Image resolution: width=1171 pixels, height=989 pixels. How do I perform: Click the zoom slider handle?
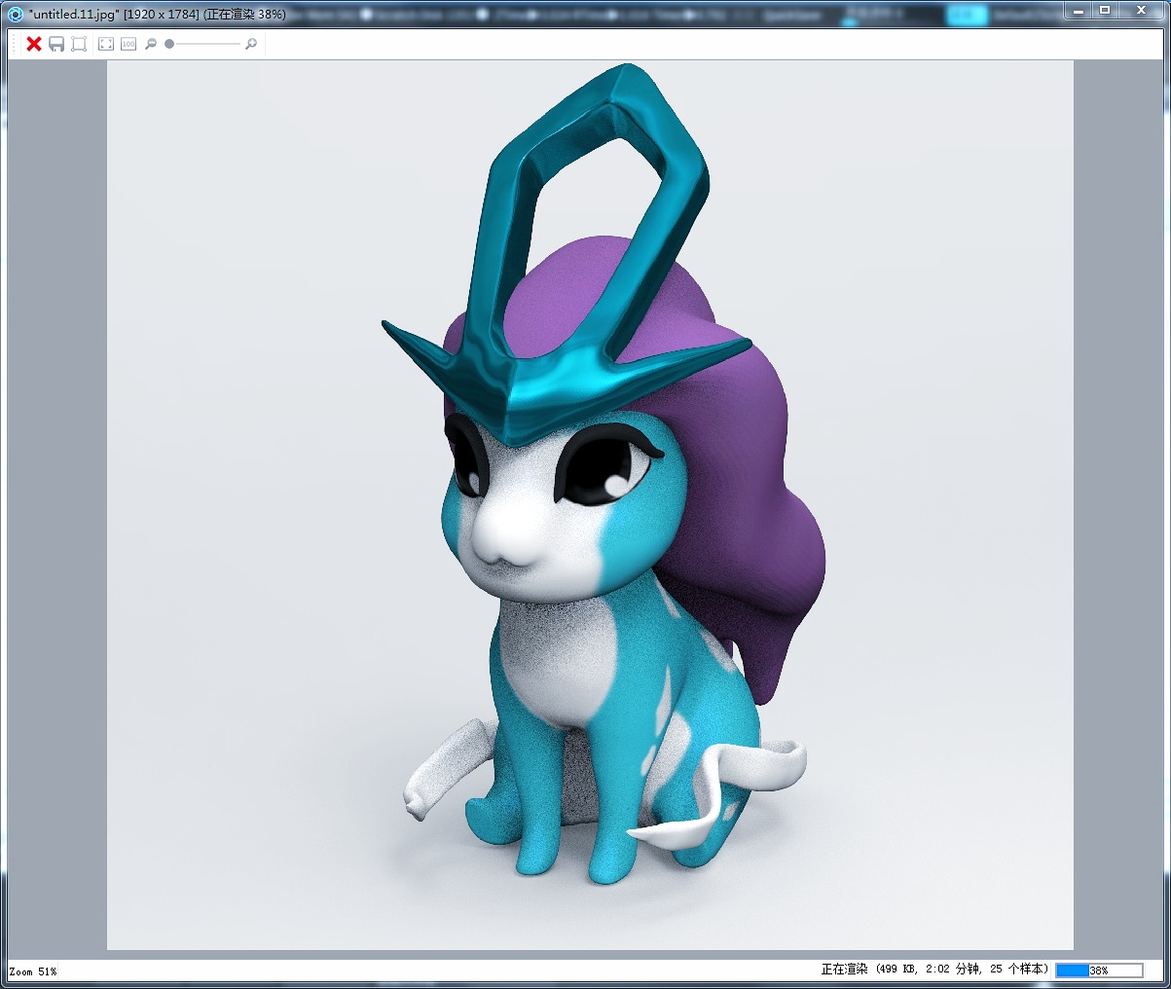click(x=169, y=44)
